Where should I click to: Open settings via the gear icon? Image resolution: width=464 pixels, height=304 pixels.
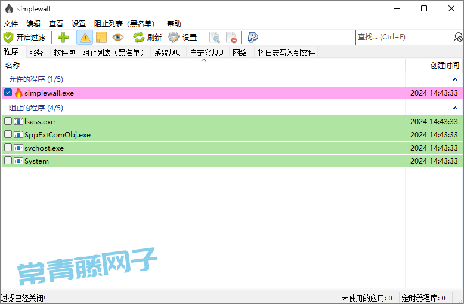pyautogui.click(x=174, y=37)
